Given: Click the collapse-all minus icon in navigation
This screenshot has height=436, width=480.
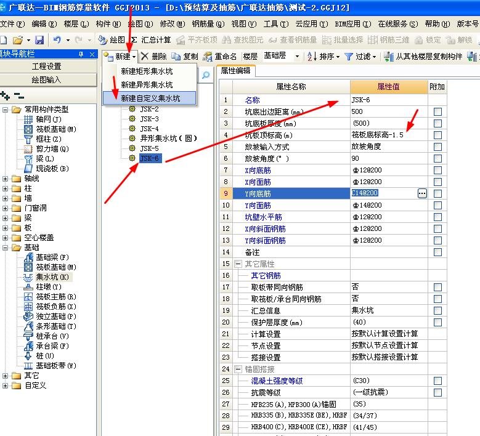Looking at the screenshot, I should [19, 96].
